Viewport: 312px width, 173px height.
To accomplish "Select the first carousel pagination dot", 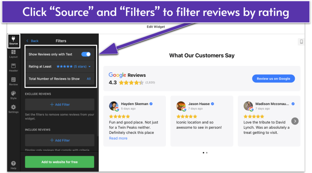I will click(x=203, y=153).
